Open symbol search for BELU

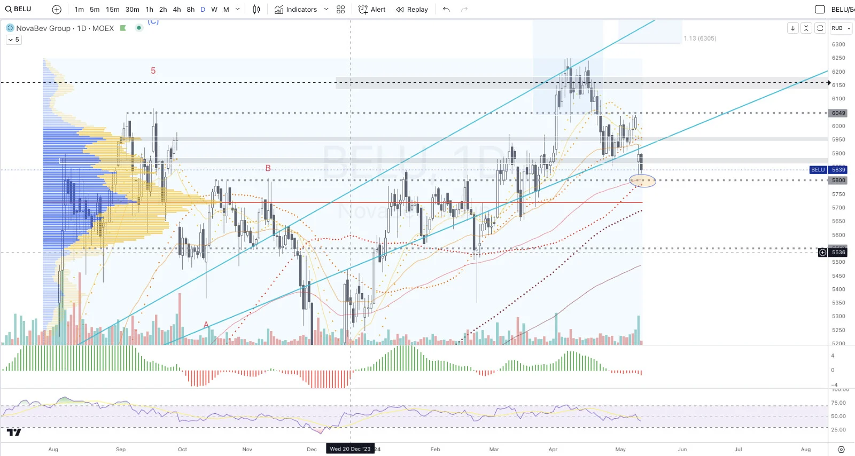coord(18,9)
